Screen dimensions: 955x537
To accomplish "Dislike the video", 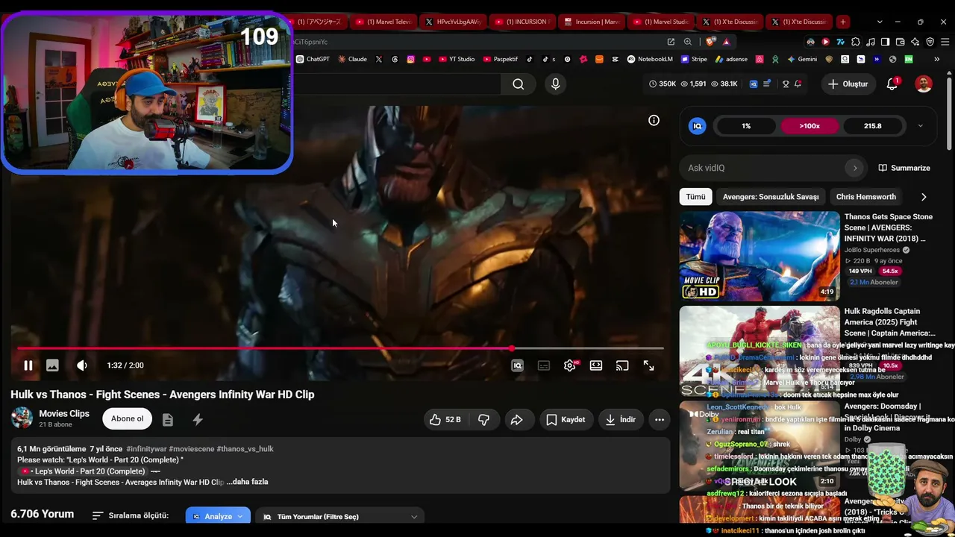I will (x=483, y=420).
